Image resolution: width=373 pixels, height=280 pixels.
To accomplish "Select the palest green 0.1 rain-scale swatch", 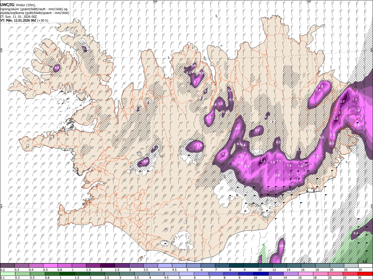I will click(x=7, y=274).
